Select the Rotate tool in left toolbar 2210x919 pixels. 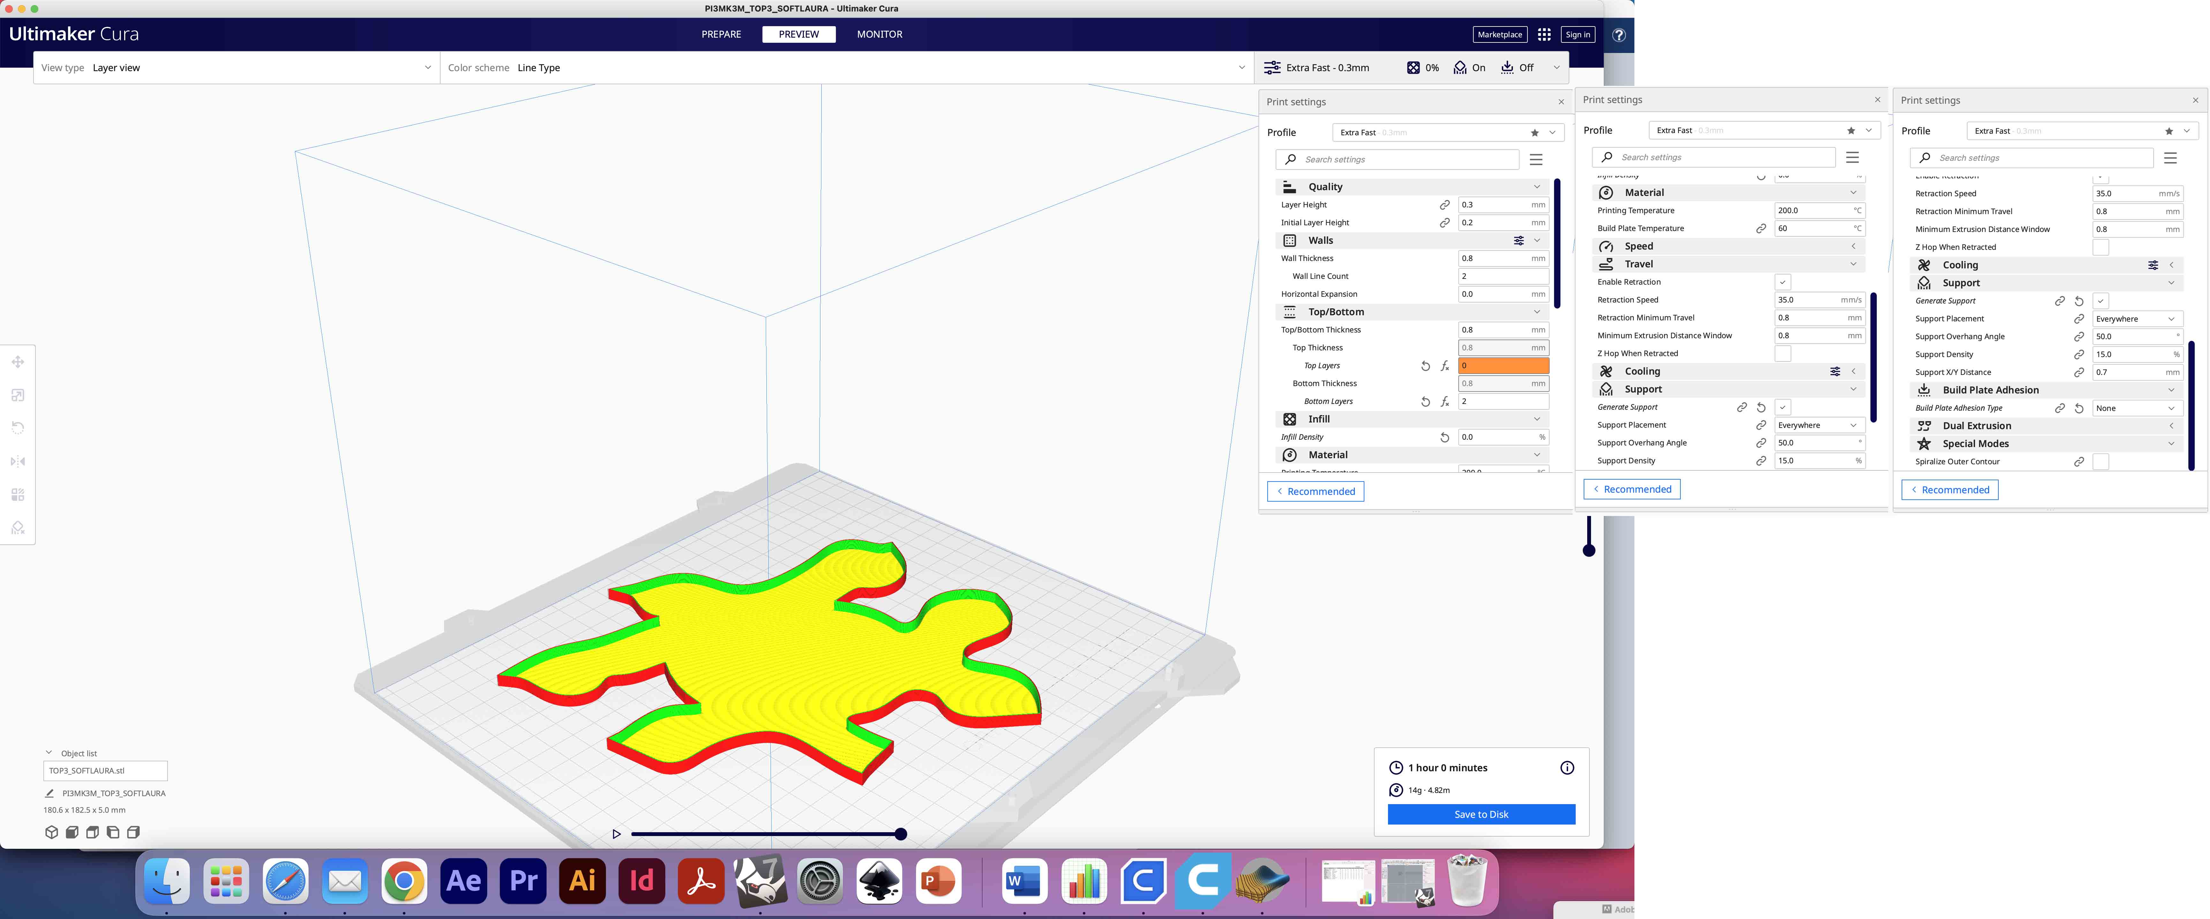coord(17,428)
